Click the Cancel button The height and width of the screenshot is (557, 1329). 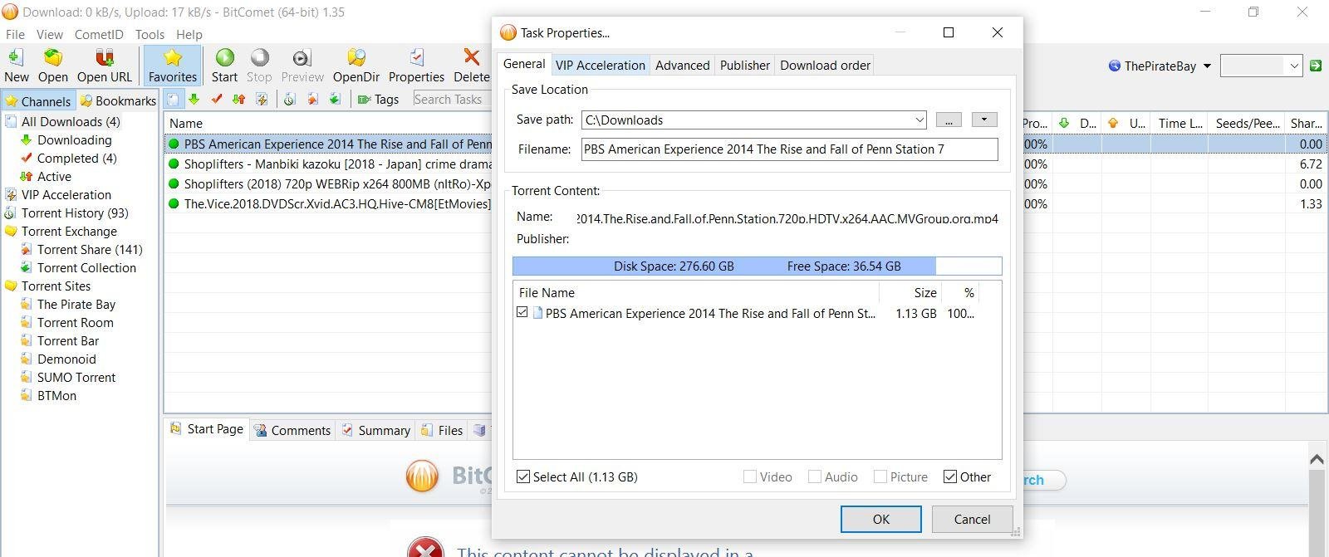(972, 519)
